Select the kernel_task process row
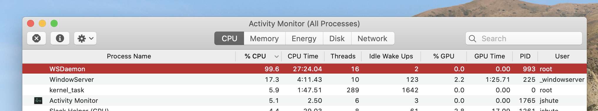Viewport: 598px width, 111px height. click(305, 90)
